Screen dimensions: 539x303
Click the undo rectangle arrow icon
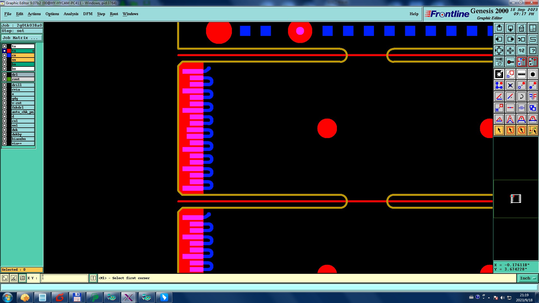pyautogui.click(x=521, y=39)
